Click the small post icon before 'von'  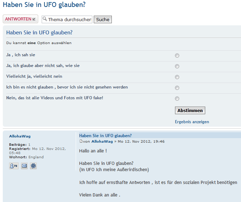(x=81, y=141)
